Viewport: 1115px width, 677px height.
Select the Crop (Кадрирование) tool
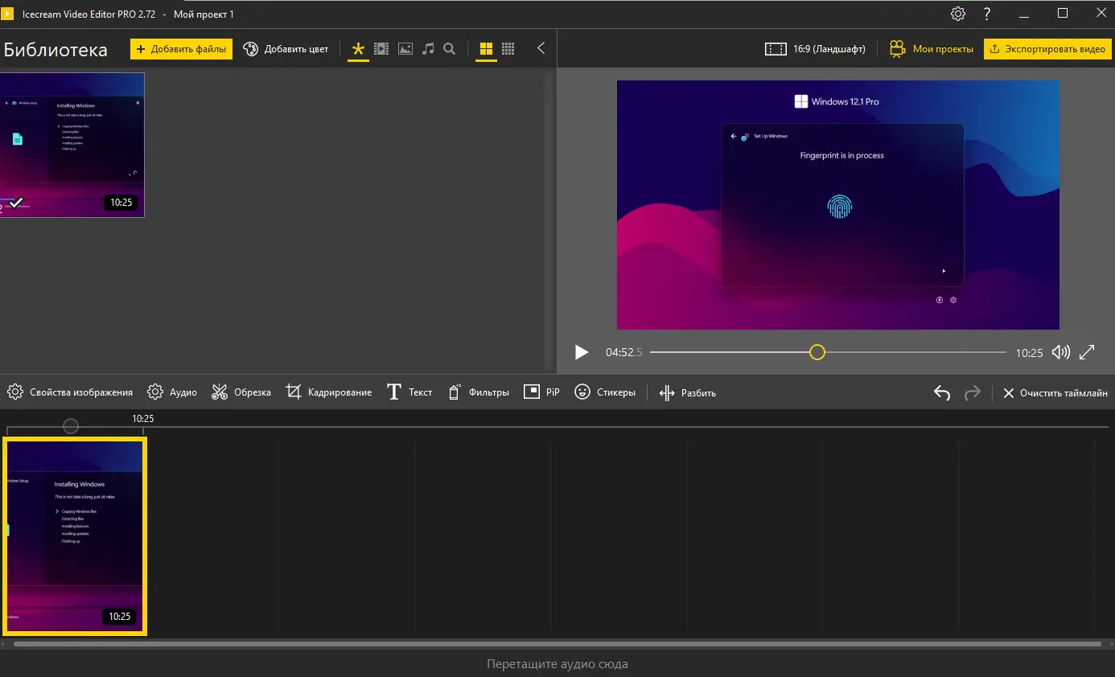[328, 392]
